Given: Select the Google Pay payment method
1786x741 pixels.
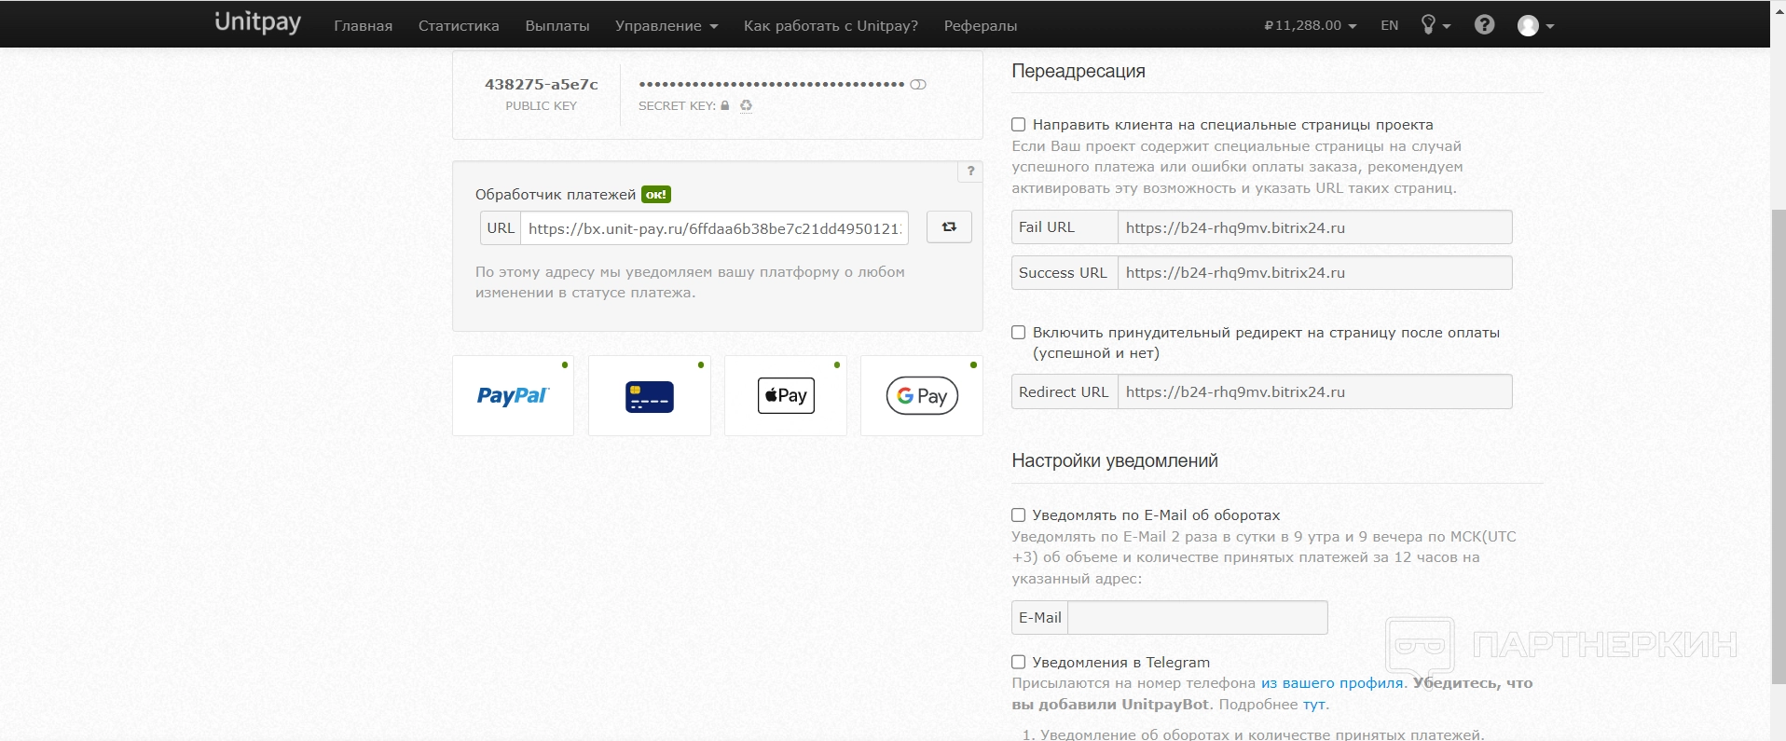Looking at the screenshot, I should click(x=922, y=395).
